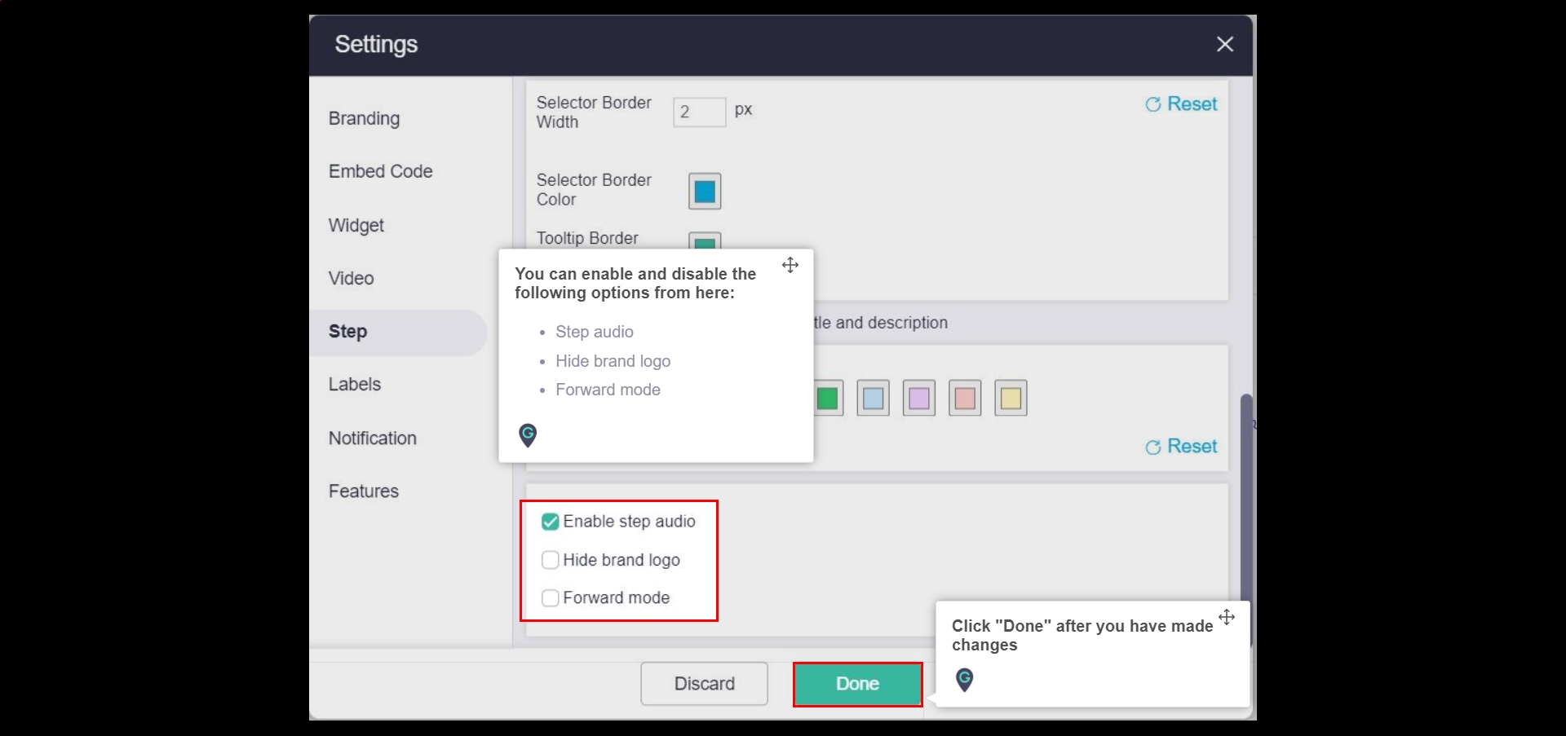Click the Settings dialog title
The image size is (1566, 736).
click(x=376, y=44)
